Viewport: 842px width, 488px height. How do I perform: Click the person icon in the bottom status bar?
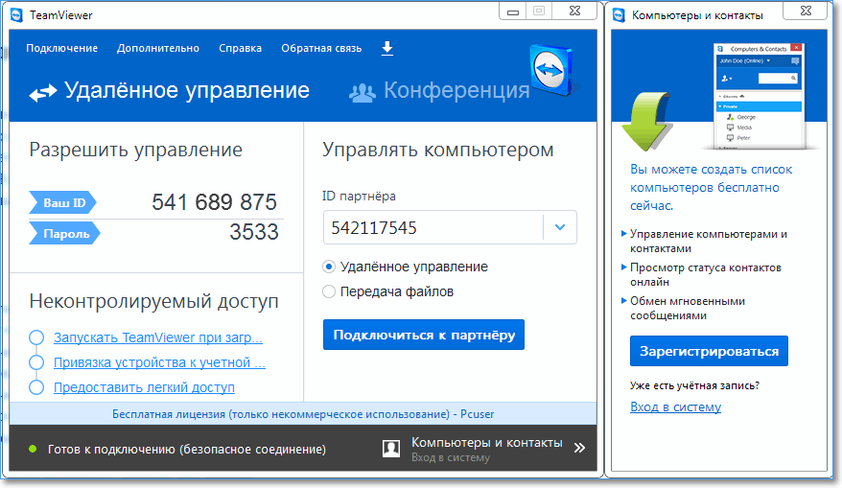(x=391, y=449)
